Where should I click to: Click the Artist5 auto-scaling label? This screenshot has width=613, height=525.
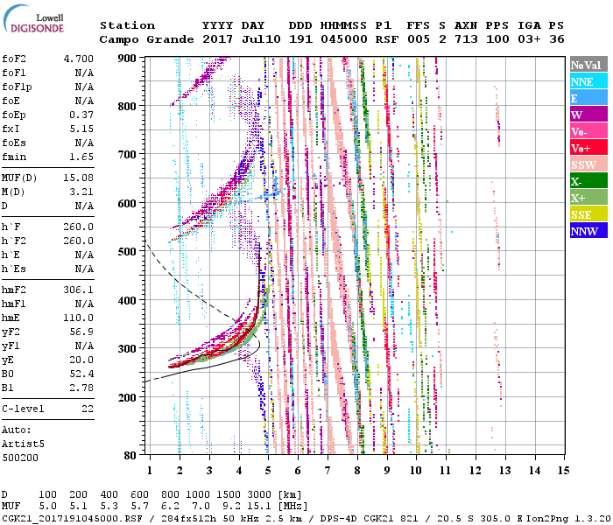[x=25, y=444]
